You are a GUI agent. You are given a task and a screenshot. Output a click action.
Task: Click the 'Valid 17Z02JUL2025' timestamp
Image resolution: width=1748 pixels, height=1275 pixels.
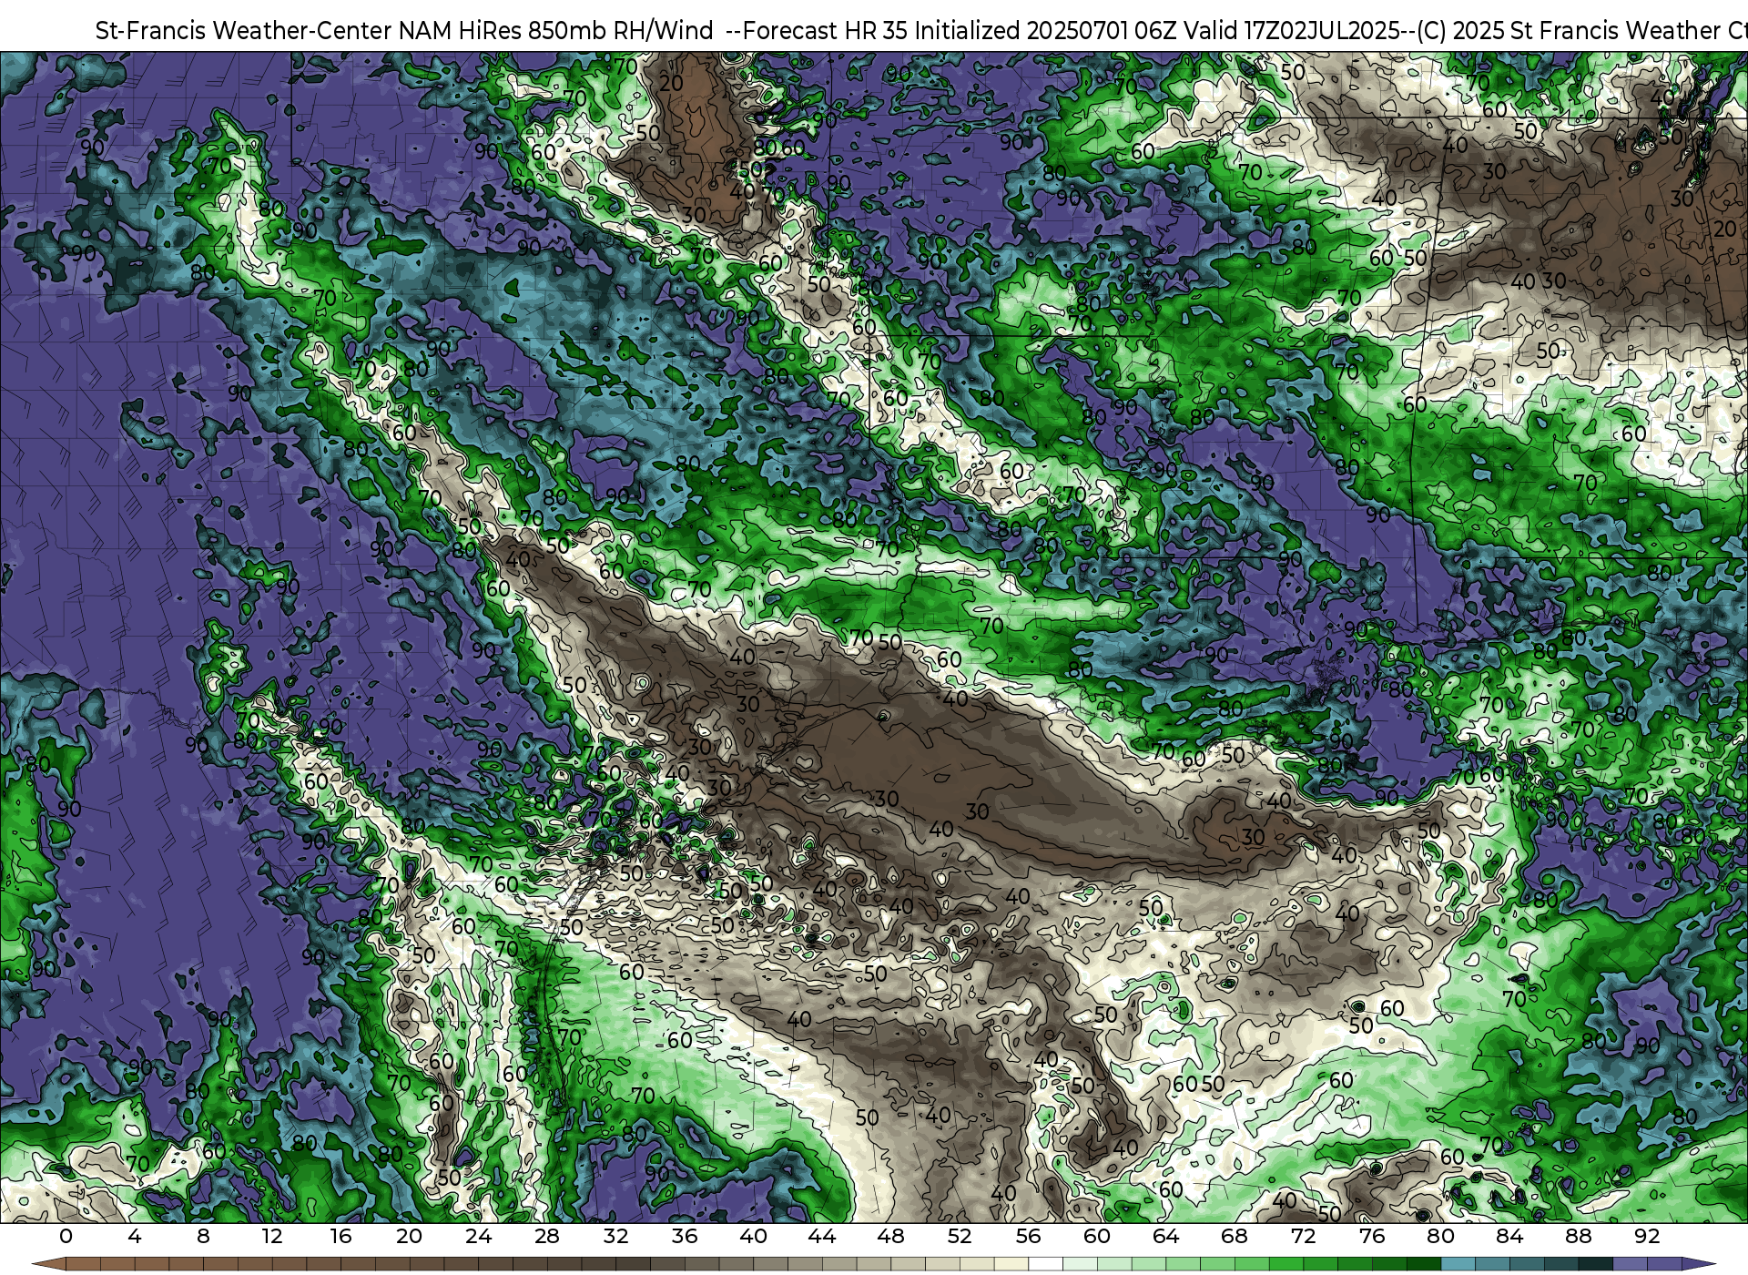tap(1293, 30)
